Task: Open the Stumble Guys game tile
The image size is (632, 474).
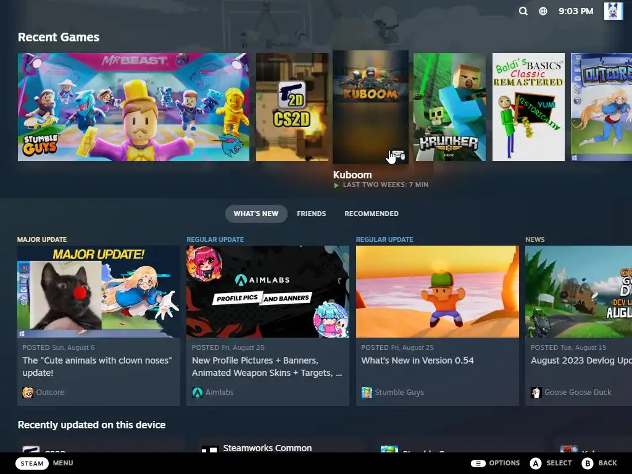Action: 133,107
